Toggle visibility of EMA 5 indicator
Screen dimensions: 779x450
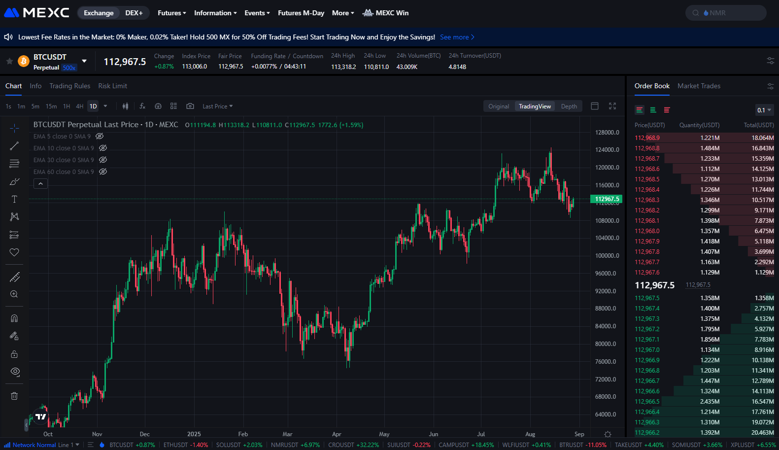point(100,136)
